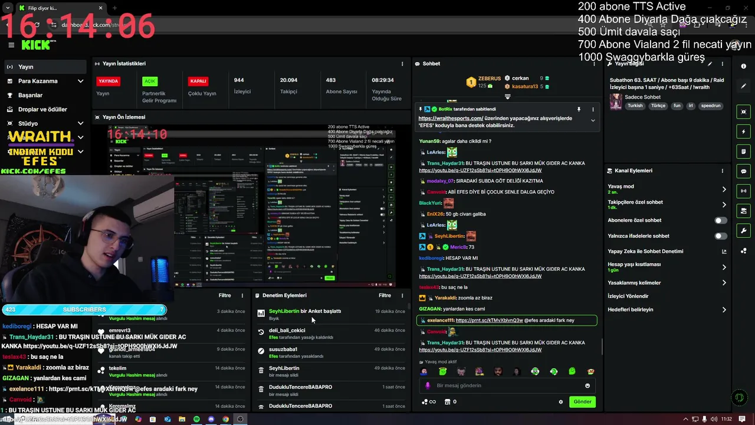Open pinned message options menu
This screenshot has width=755, height=425.
pos(593,109)
